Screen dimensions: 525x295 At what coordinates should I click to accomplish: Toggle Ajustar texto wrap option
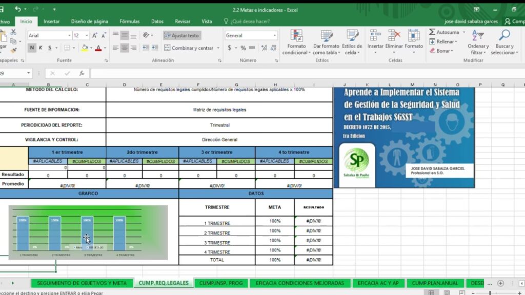[182, 35]
